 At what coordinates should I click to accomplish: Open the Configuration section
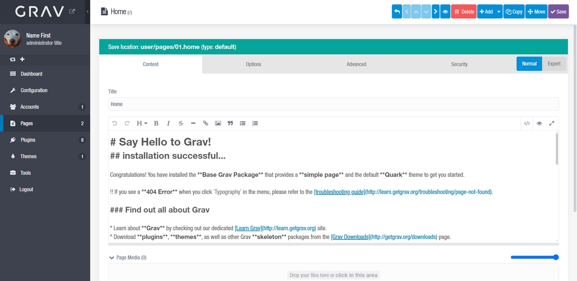(45, 90)
